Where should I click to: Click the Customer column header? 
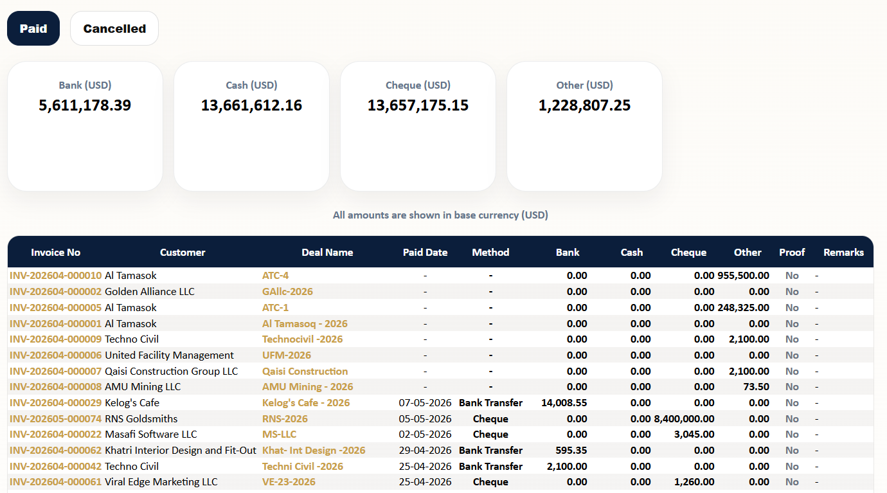[x=183, y=253]
